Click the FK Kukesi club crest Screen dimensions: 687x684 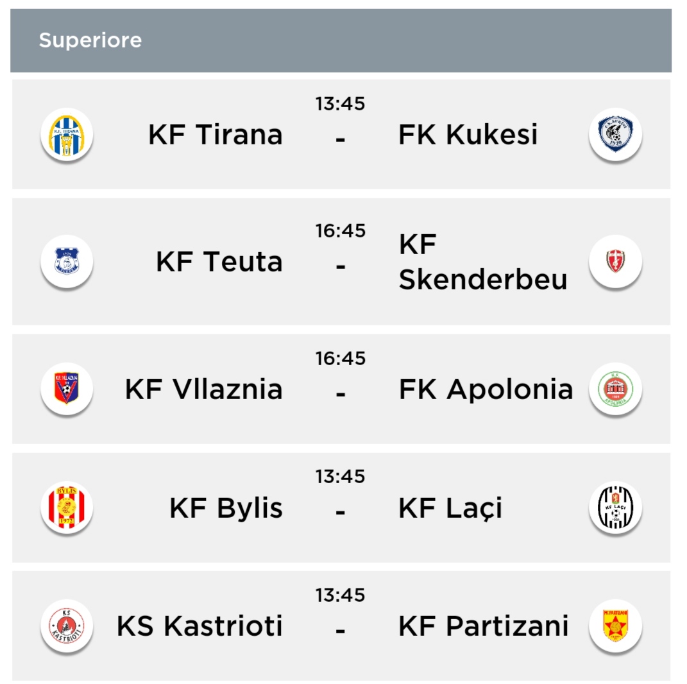point(615,134)
